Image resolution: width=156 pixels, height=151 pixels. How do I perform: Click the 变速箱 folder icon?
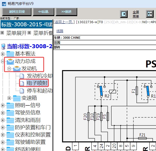(17, 98)
